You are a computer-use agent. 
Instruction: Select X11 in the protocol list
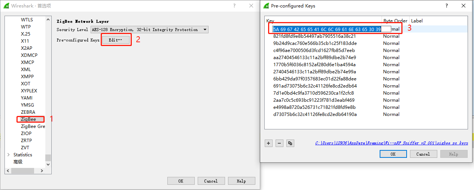[25, 41]
